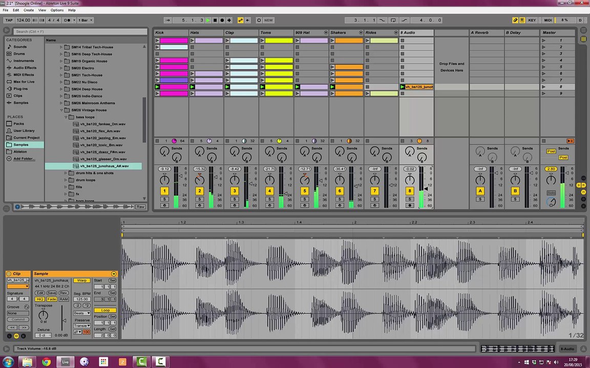590x368 pixels.
Task: Expand the SM14 Tribal Tech-House folder
Action: (61, 48)
